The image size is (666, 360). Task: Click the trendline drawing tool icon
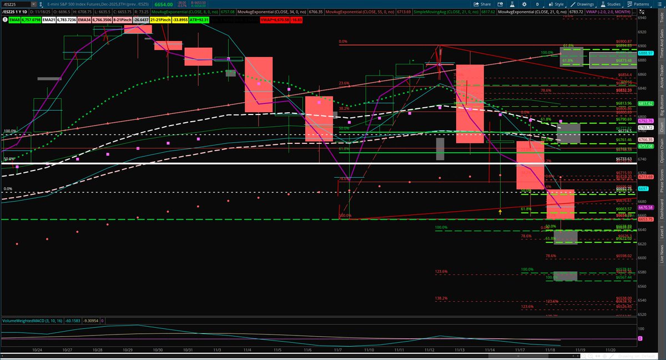[612, 356]
